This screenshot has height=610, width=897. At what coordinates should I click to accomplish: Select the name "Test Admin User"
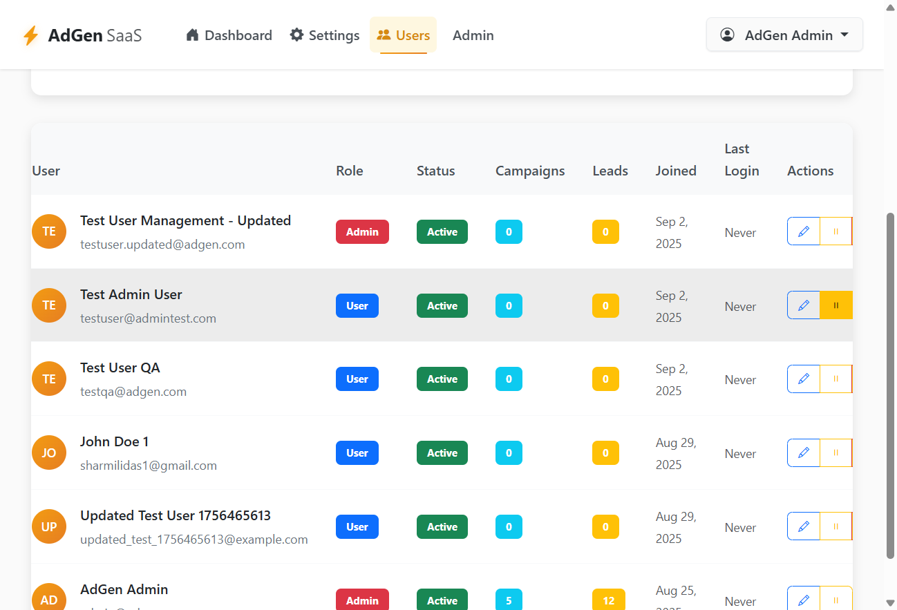131,294
